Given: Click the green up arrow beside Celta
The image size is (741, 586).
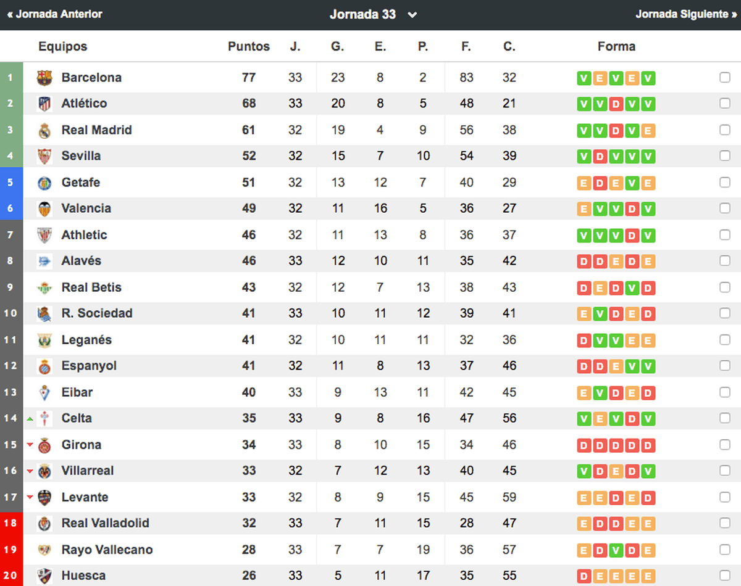Looking at the screenshot, I should point(29,418).
